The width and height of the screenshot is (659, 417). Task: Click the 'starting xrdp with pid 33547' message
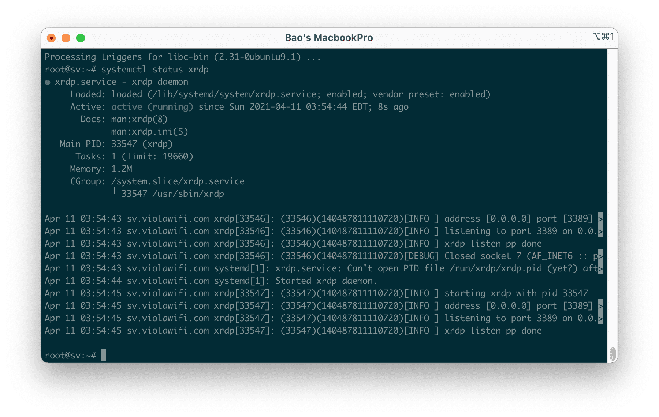pos(516,293)
